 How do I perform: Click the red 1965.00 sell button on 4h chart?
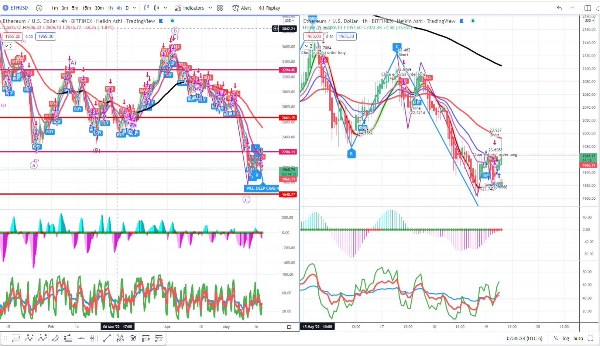13,36
